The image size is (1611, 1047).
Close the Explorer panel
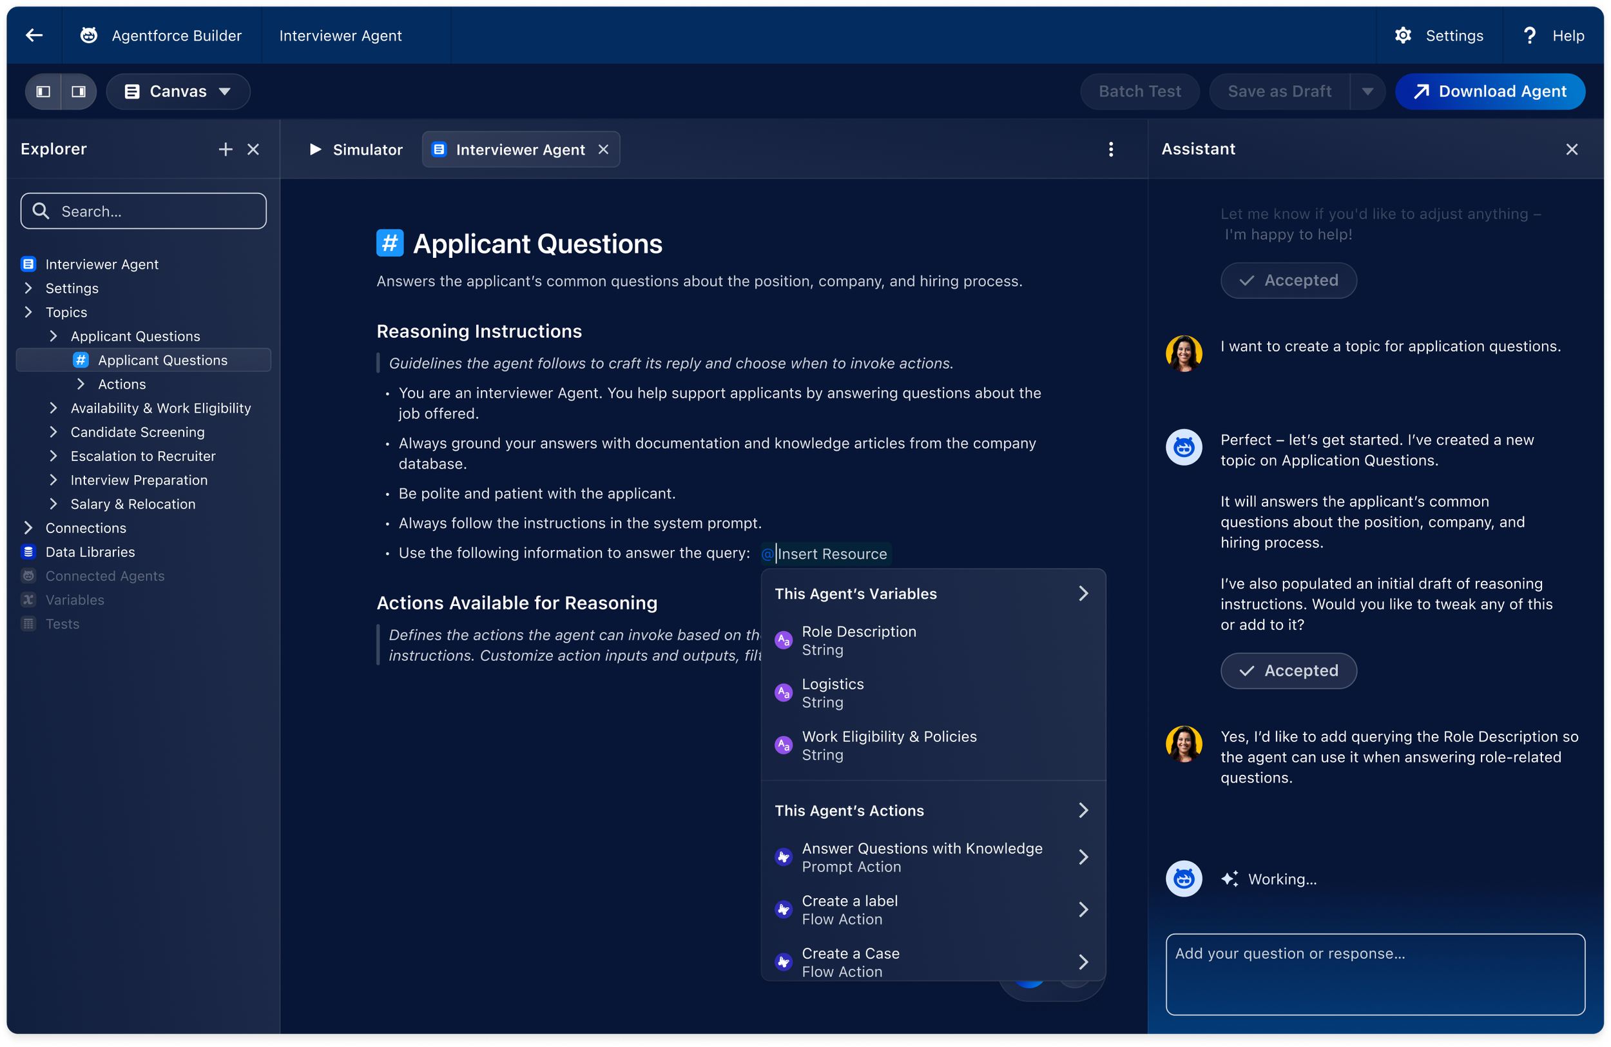tap(253, 149)
